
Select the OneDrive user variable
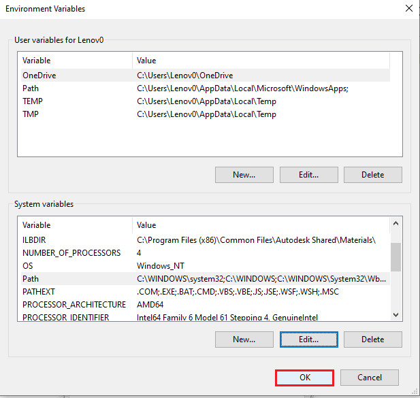pos(39,76)
